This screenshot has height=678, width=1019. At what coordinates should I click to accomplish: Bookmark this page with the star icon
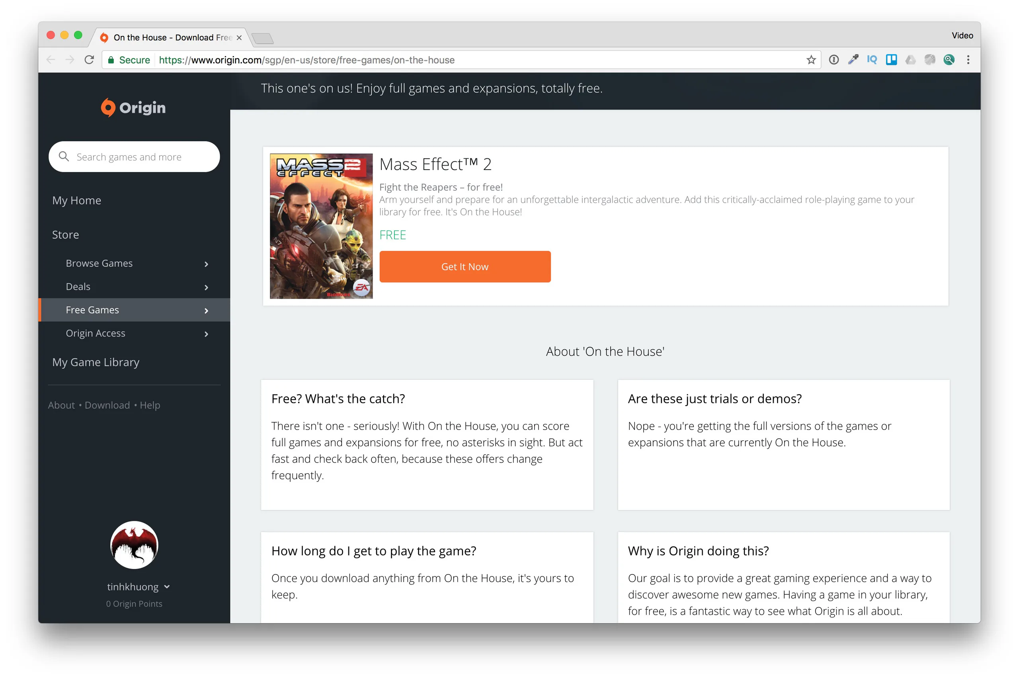pyautogui.click(x=810, y=60)
